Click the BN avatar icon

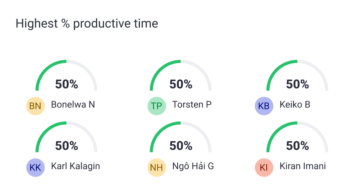click(35, 106)
